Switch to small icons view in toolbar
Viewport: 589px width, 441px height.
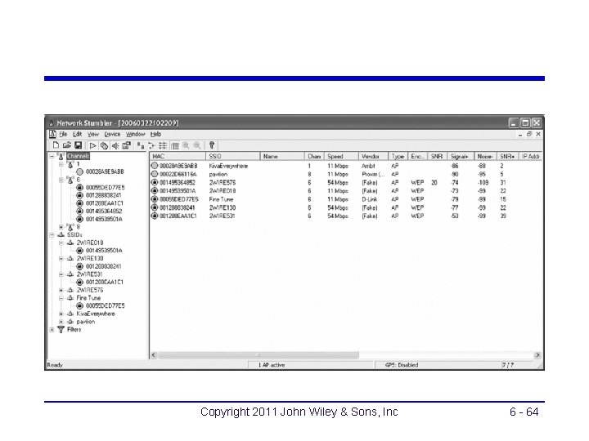(152, 145)
